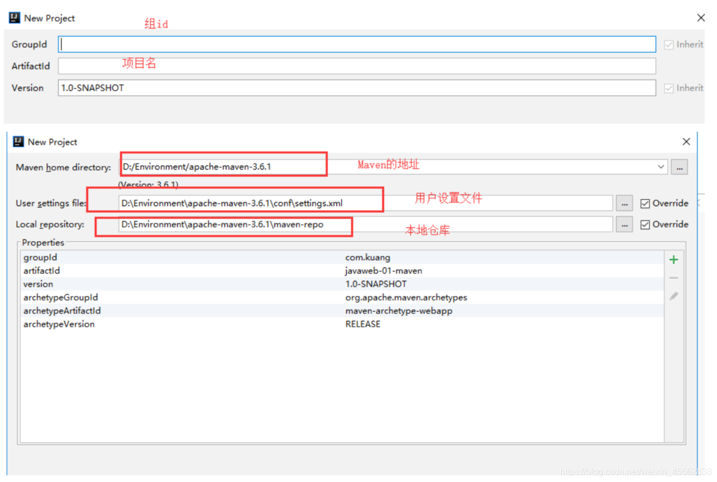This screenshot has height=482, width=717.
Task: Select the archetypeArtifactId property row
Action: (342, 311)
